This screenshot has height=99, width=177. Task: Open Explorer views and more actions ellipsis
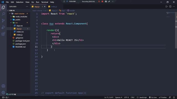(x=27, y=7)
